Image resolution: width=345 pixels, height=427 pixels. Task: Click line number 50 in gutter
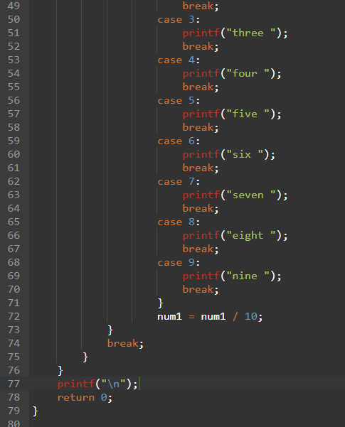[14, 19]
